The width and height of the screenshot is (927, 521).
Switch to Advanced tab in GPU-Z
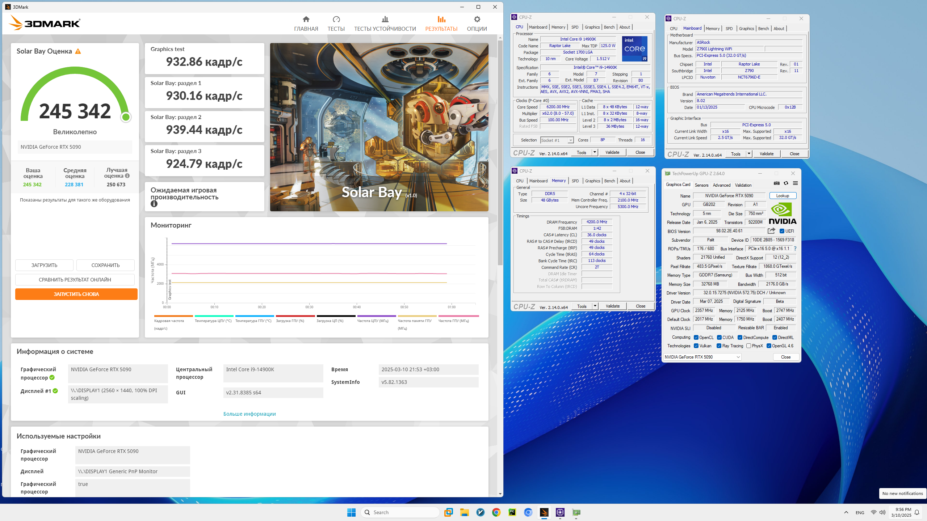tap(721, 185)
